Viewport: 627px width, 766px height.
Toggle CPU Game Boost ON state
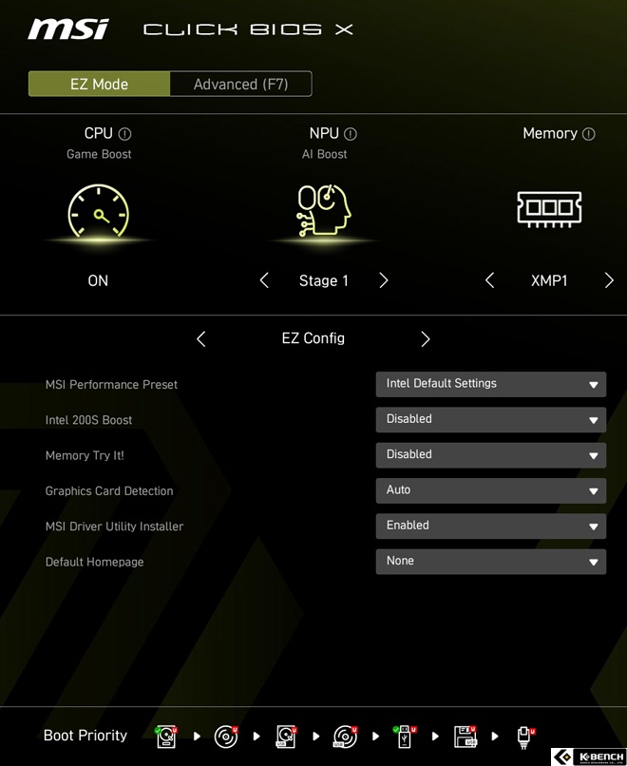(x=98, y=280)
